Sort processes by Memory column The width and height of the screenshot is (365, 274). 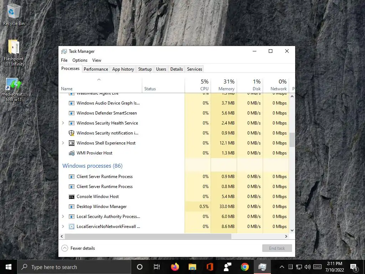(x=224, y=85)
